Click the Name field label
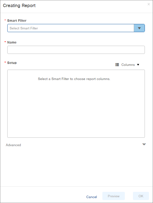 [x=12, y=42]
